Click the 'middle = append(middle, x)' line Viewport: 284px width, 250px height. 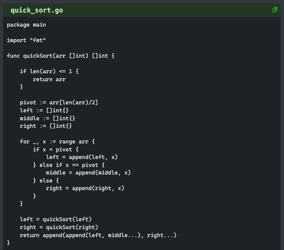pos(88,173)
